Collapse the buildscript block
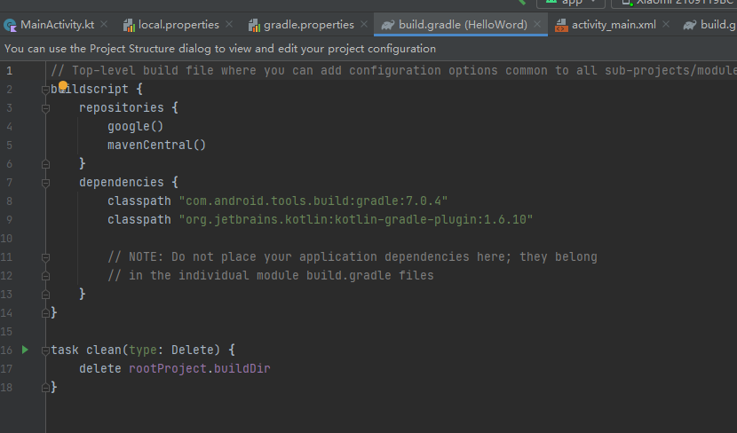Viewport: 737px width, 433px height. click(x=45, y=90)
